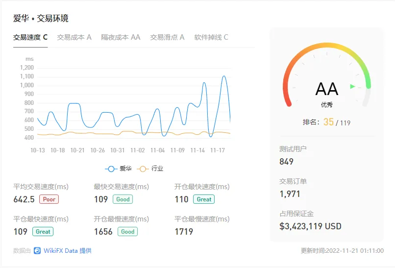
Task: Click the 1,200 y-axis label
Action: (27, 68)
